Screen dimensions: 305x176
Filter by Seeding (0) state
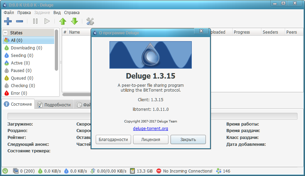tap(28, 56)
